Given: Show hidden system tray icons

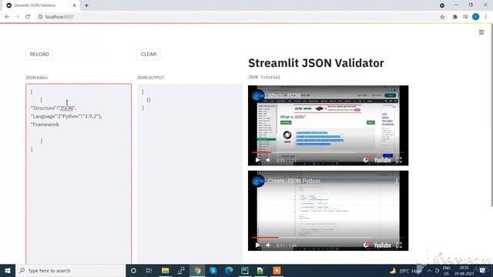Looking at the screenshot, I should click(x=429, y=271).
